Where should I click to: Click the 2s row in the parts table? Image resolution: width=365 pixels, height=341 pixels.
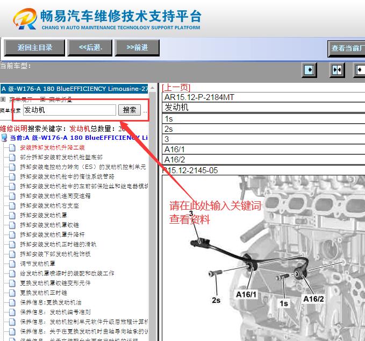click(x=263, y=129)
